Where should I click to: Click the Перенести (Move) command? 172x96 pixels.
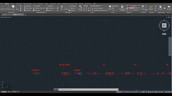point(27,6)
